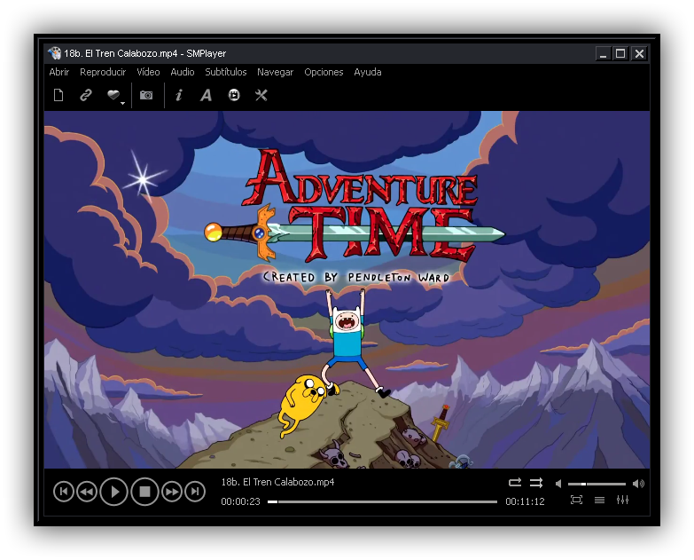Open preferences with the tools icon
The image size is (694, 560).
tap(261, 95)
